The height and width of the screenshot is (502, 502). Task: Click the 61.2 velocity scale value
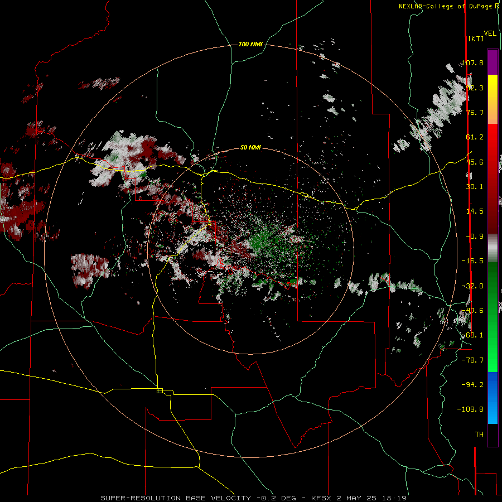pos(475,137)
